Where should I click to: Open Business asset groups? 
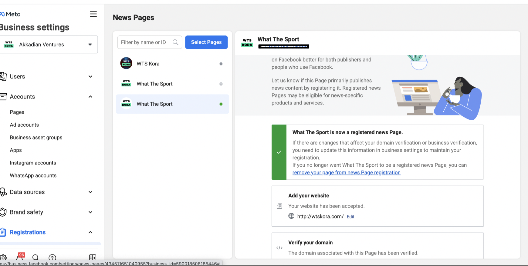tap(36, 138)
